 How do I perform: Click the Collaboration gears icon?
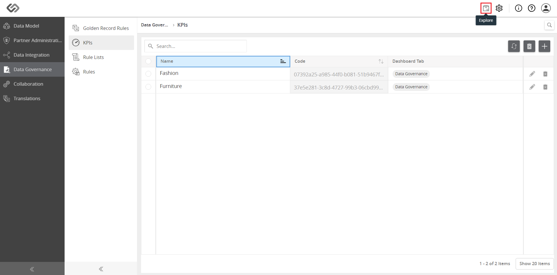[7, 84]
